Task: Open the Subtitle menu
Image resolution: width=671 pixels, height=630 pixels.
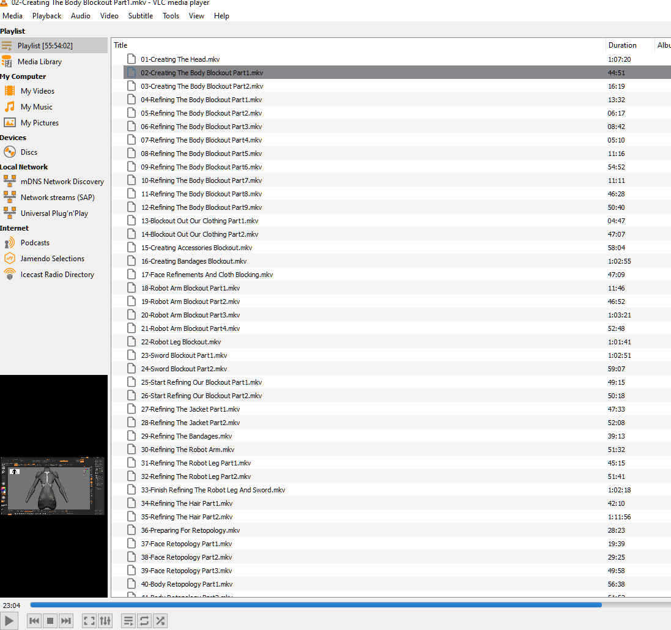Action: click(140, 16)
